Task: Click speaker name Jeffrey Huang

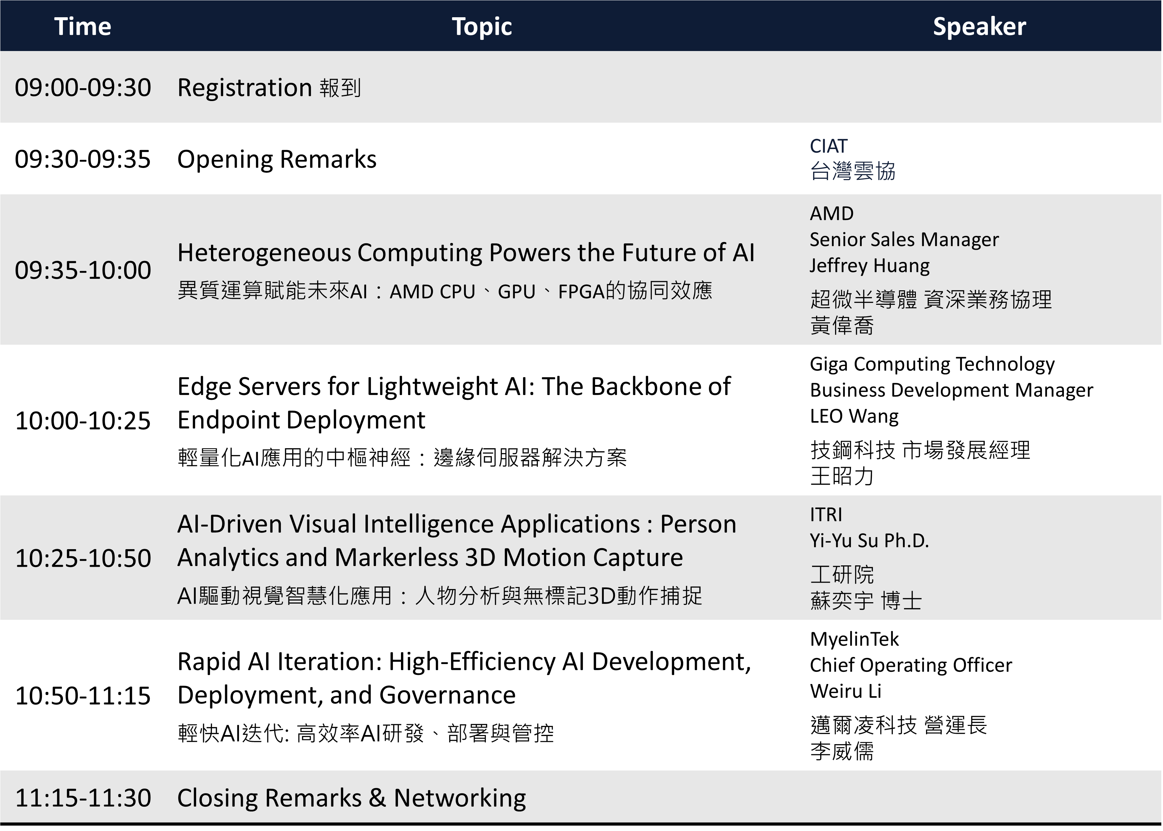Action: pos(869,266)
